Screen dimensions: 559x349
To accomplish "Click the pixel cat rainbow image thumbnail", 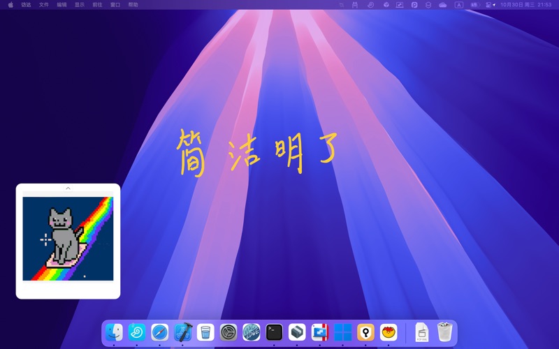I will (68, 239).
